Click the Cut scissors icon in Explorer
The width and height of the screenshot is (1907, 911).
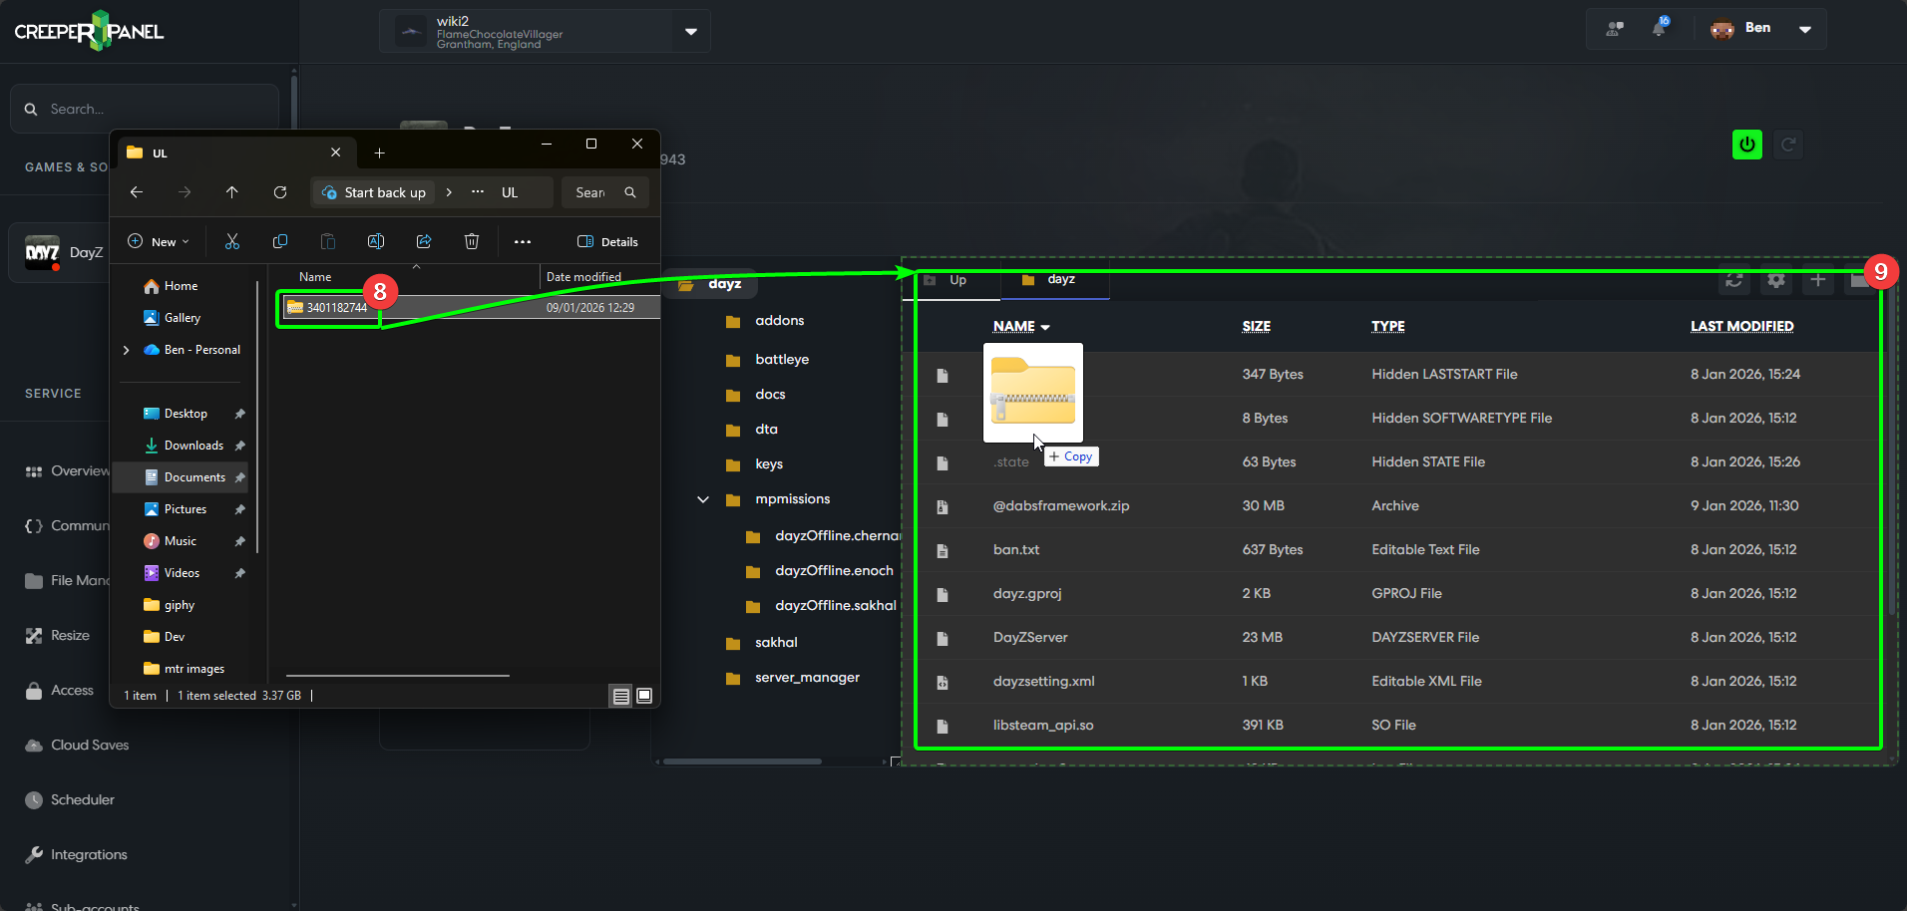[232, 241]
